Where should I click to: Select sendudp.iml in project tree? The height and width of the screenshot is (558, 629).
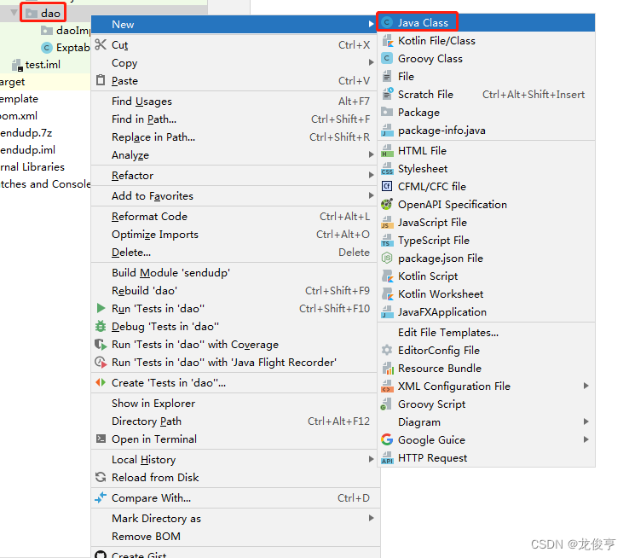[27, 149]
